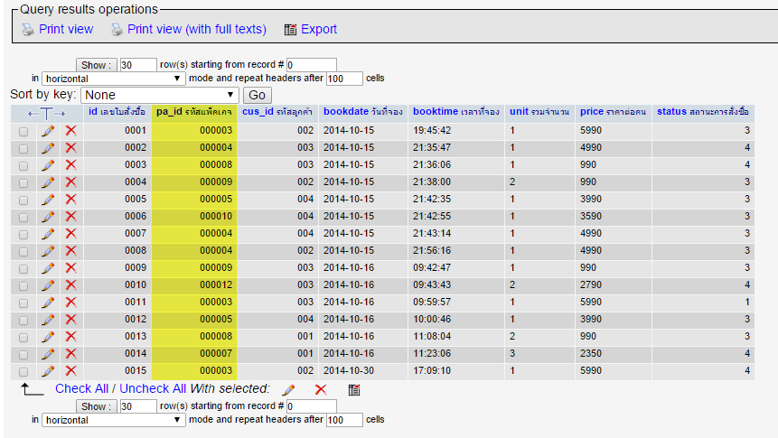778x438 pixels.
Task: Click the bottom rows count field
Action: (x=138, y=406)
